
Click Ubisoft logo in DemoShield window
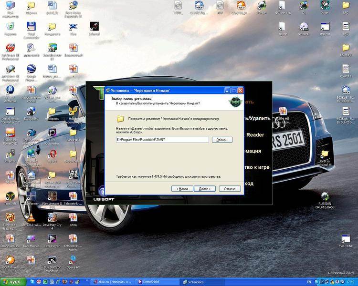pyautogui.click(x=104, y=199)
